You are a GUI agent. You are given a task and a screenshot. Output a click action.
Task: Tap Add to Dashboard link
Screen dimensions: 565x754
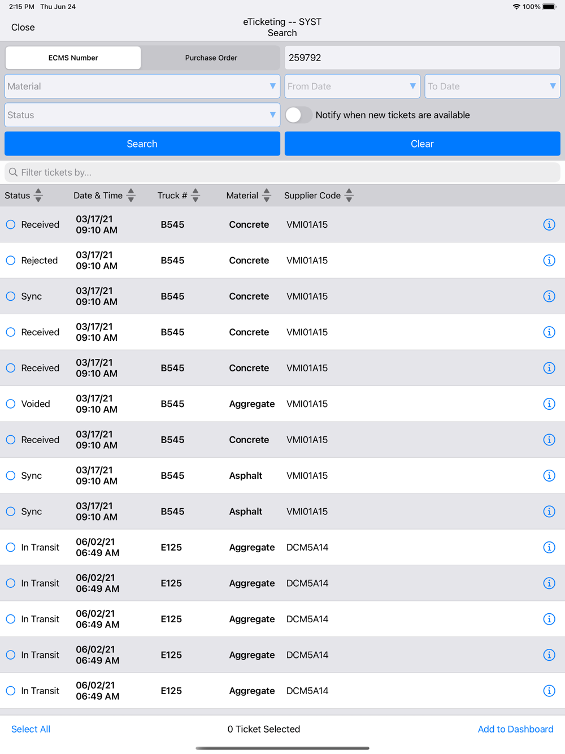pyautogui.click(x=516, y=729)
